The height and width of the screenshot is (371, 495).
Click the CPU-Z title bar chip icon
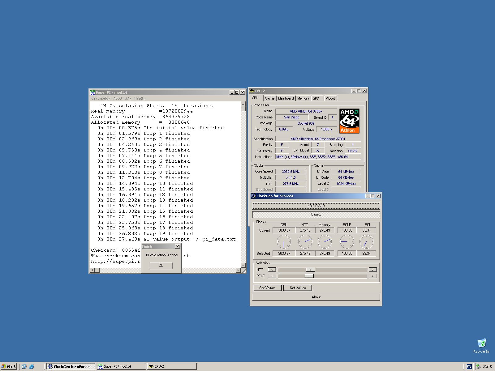pyautogui.click(x=252, y=91)
